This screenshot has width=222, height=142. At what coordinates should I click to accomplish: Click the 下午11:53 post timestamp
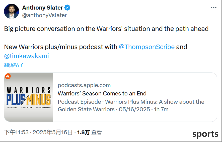[16, 132]
